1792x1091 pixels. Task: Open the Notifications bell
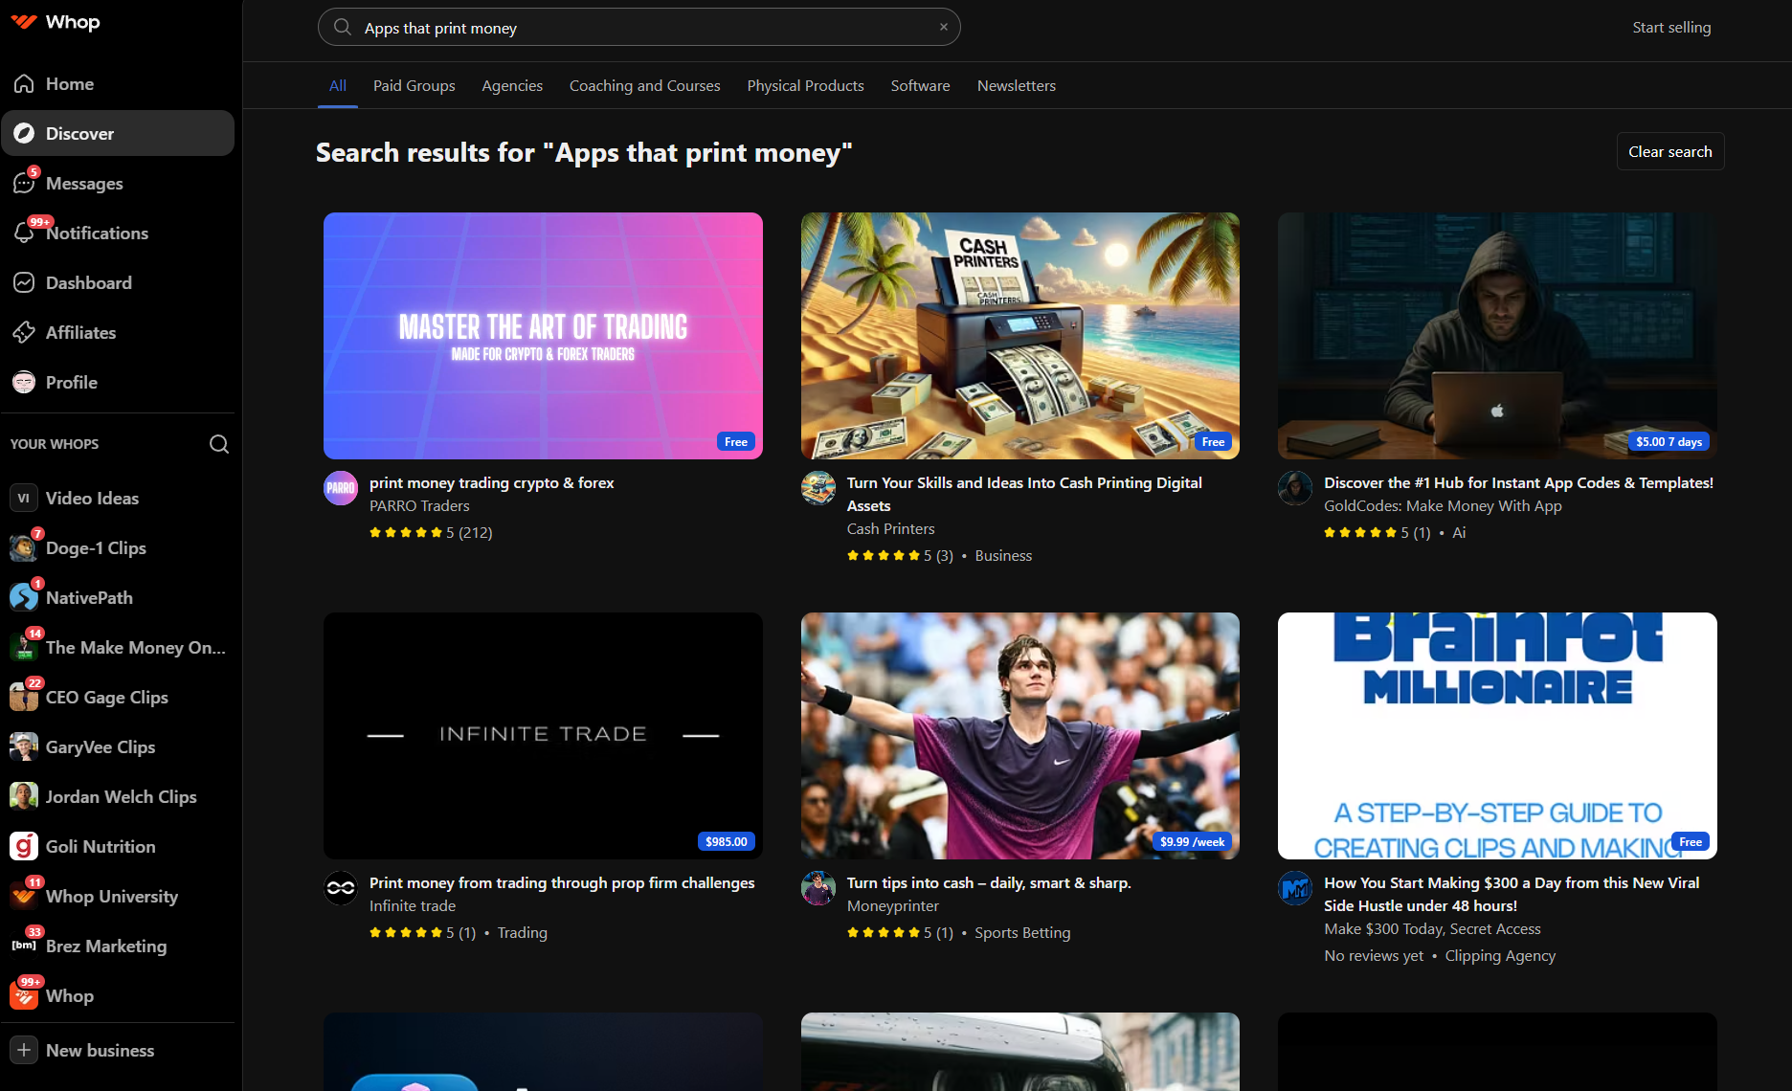[x=25, y=233]
